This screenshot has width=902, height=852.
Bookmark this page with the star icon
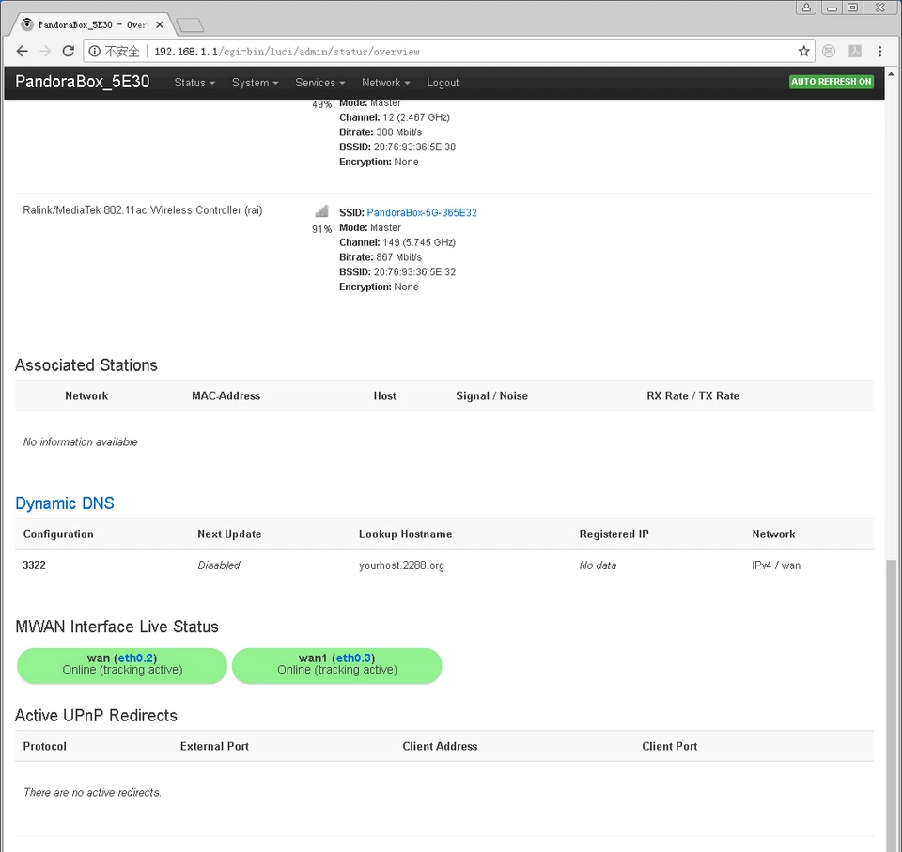[x=803, y=52]
